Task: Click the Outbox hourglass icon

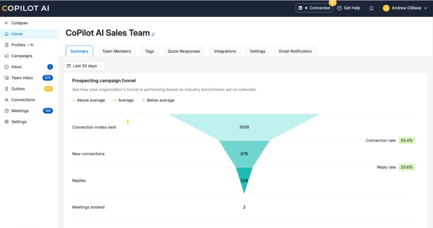Action: [7, 89]
